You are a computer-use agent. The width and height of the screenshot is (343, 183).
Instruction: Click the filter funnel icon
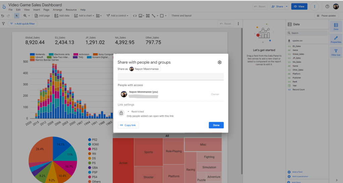[3, 24]
